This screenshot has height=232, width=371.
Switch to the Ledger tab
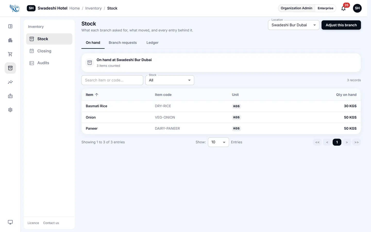point(153,43)
